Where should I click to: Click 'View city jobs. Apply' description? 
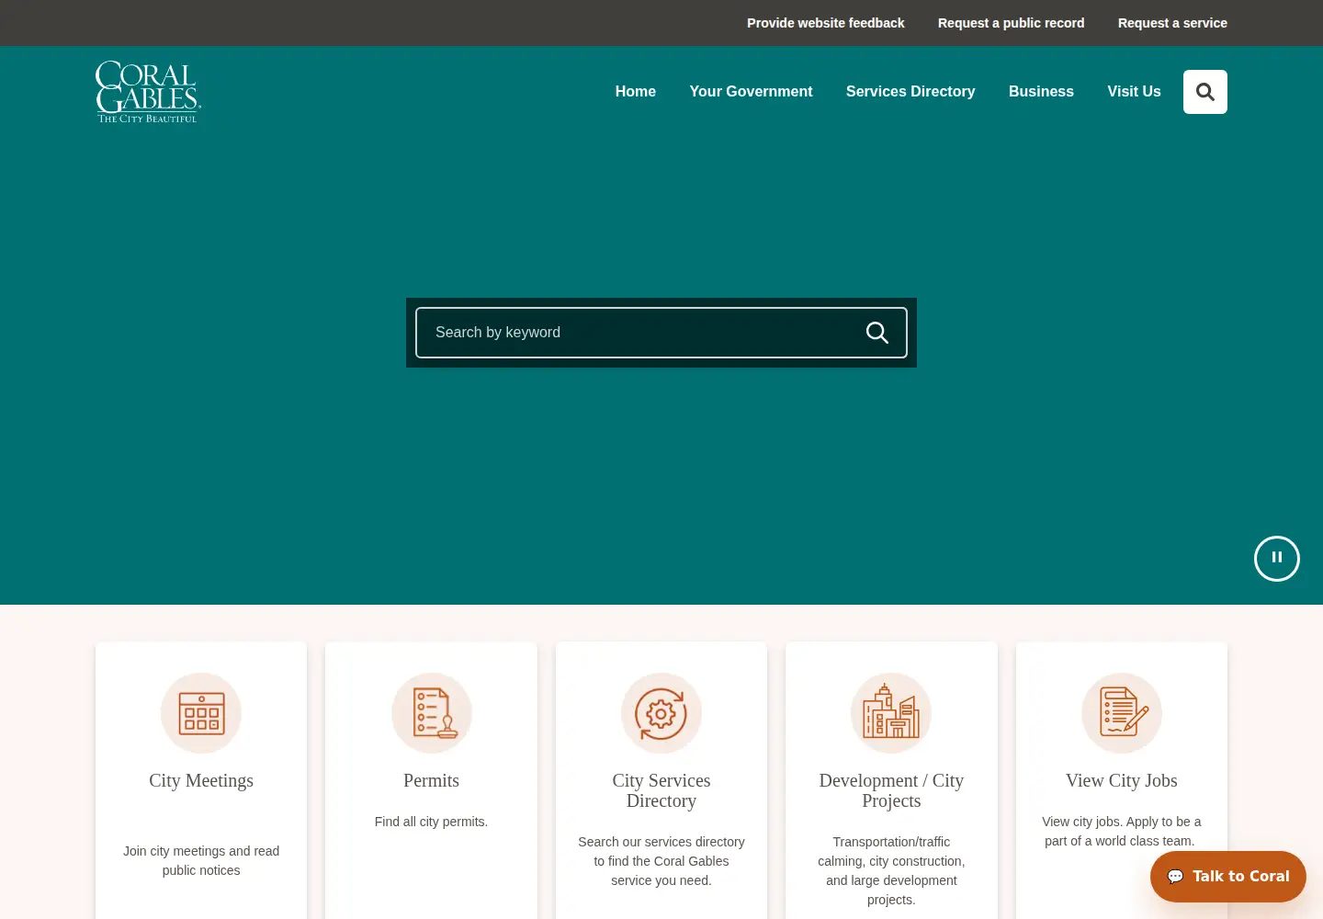[1122, 832]
